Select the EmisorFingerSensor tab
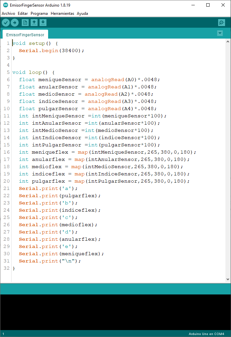231x337 pixels. 25,35
